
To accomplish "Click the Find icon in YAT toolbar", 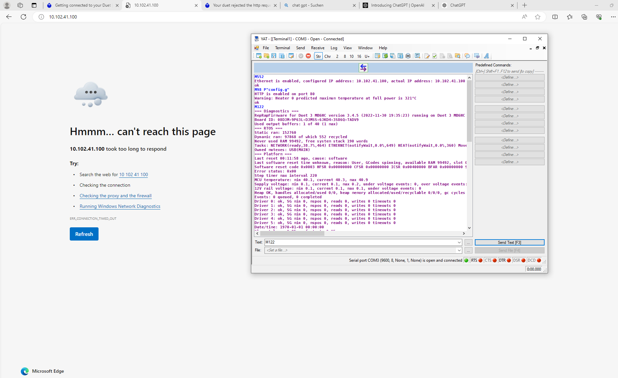I will click(418, 56).
